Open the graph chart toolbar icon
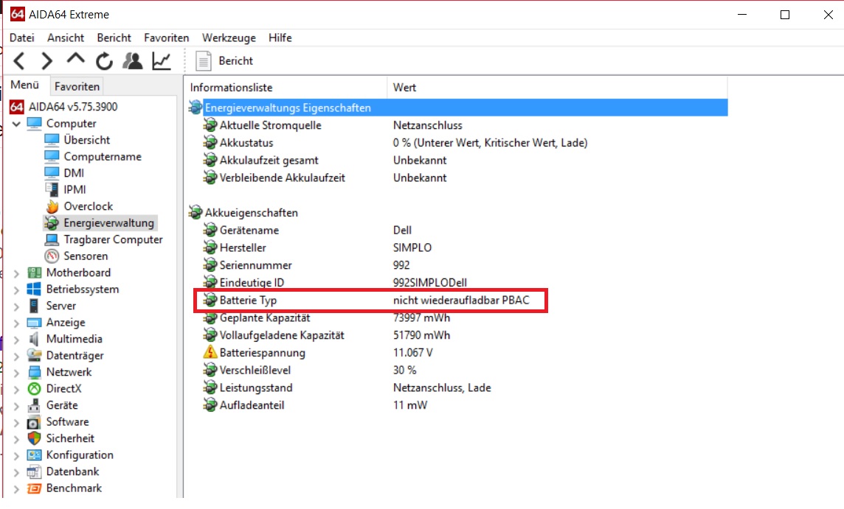Viewport: 844px width, 509px height. click(x=162, y=60)
